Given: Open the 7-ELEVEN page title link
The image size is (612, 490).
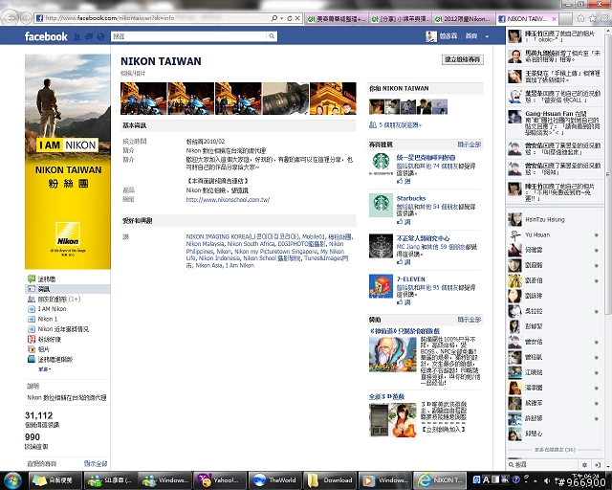Looking at the screenshot, I should click(410, 279).
